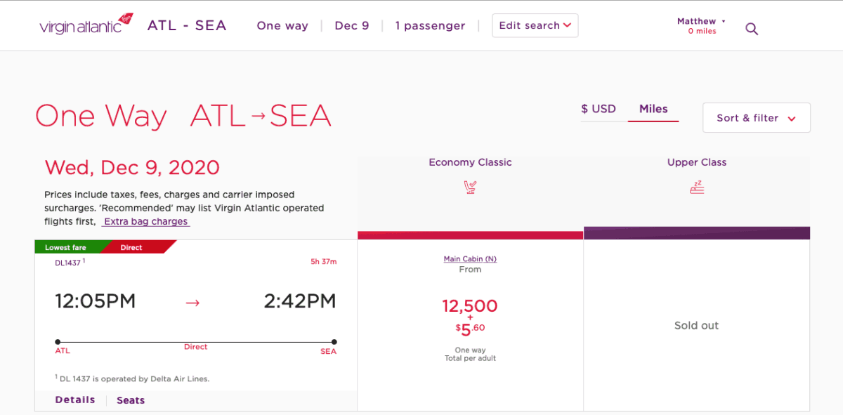This screenshot has width=843, height=415.
Task: Select the 12,500 miles fare price
Action: pos(469,306)
